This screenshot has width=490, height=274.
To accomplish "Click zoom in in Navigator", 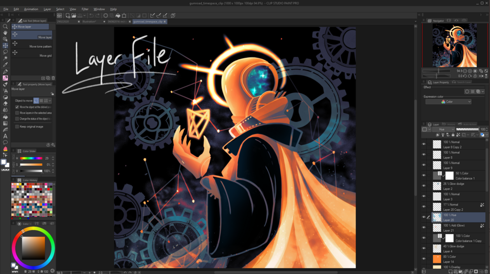I will [470, 71].
